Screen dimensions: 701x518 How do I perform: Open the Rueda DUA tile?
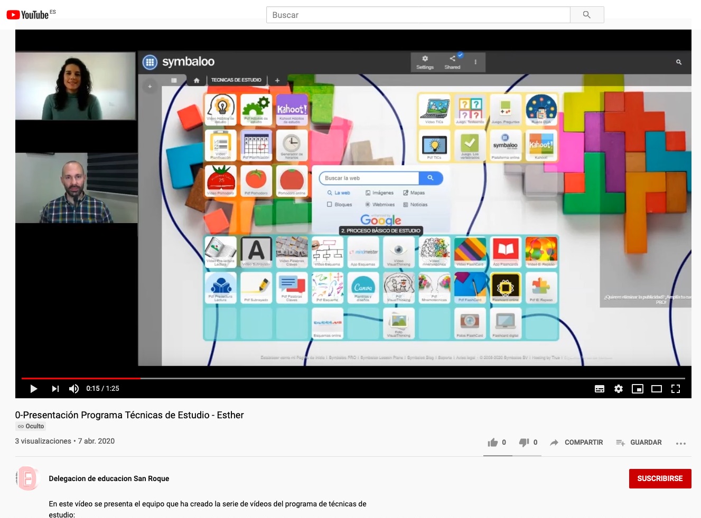click(541, 110)
